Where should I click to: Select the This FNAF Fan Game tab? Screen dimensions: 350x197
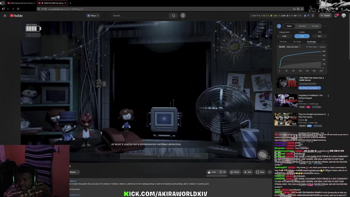click(52, 3)
